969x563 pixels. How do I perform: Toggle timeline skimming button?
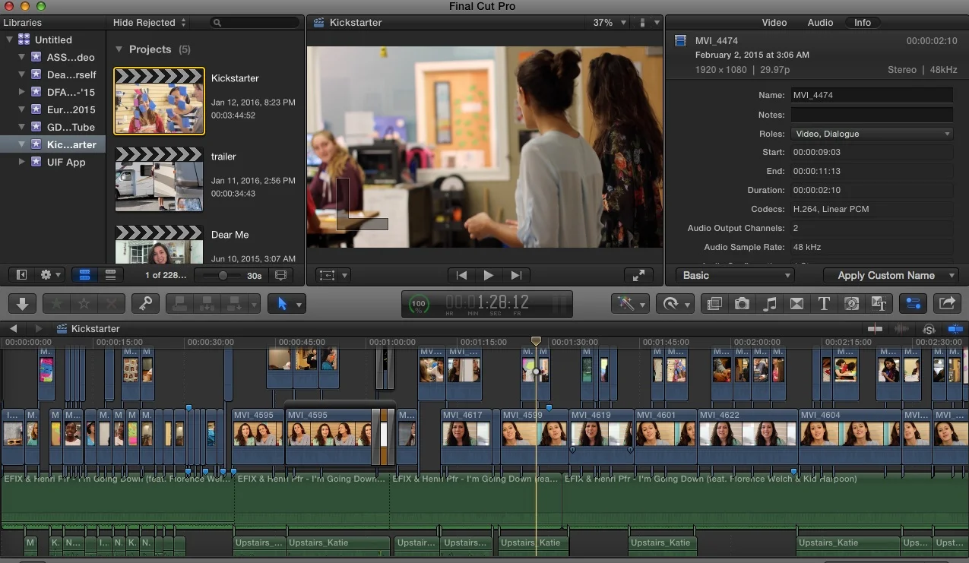pyautogui.click(x=876, y=329)
